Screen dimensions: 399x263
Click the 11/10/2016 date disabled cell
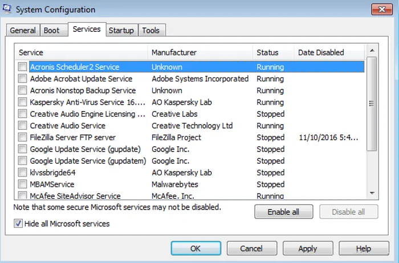[328, 137]
